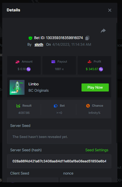Click the orange Chance percent icon
Screen dimensions: 122x187
(x=88, y=106)
